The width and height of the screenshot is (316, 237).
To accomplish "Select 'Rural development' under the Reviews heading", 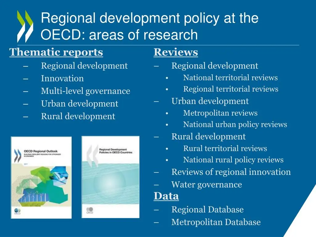I will (209, 137).
